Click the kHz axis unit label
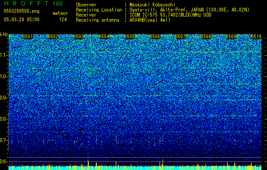The width and height of the screenshot is (267, 170). click(x=4, y=34)
